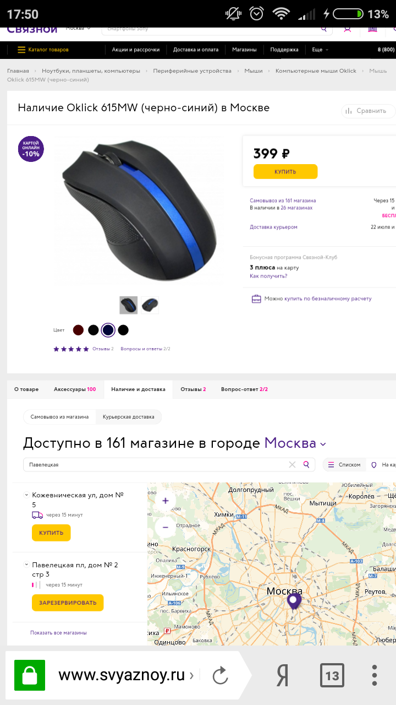
Task: Expand the Кожевническая ул store details
Action: (26, 495)
